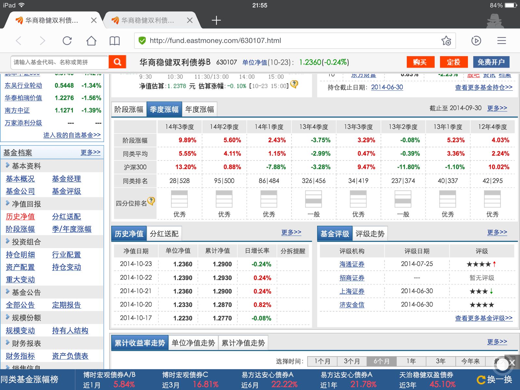Close the first 华商稳健双利债 browser tab
The width and height of the screenshot is (520, 390).
94,20
